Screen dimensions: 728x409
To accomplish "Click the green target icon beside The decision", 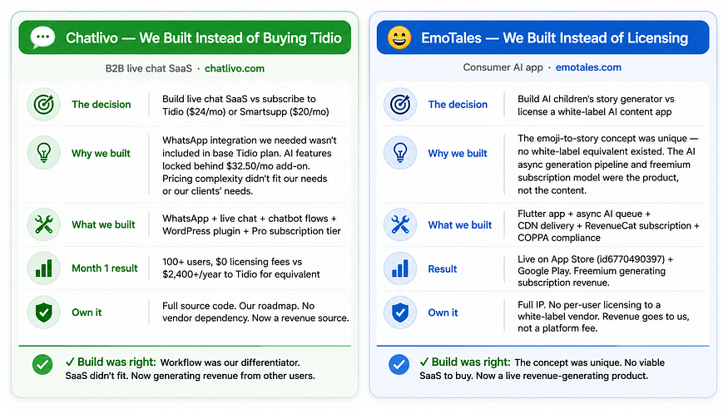I will [43, 105].
